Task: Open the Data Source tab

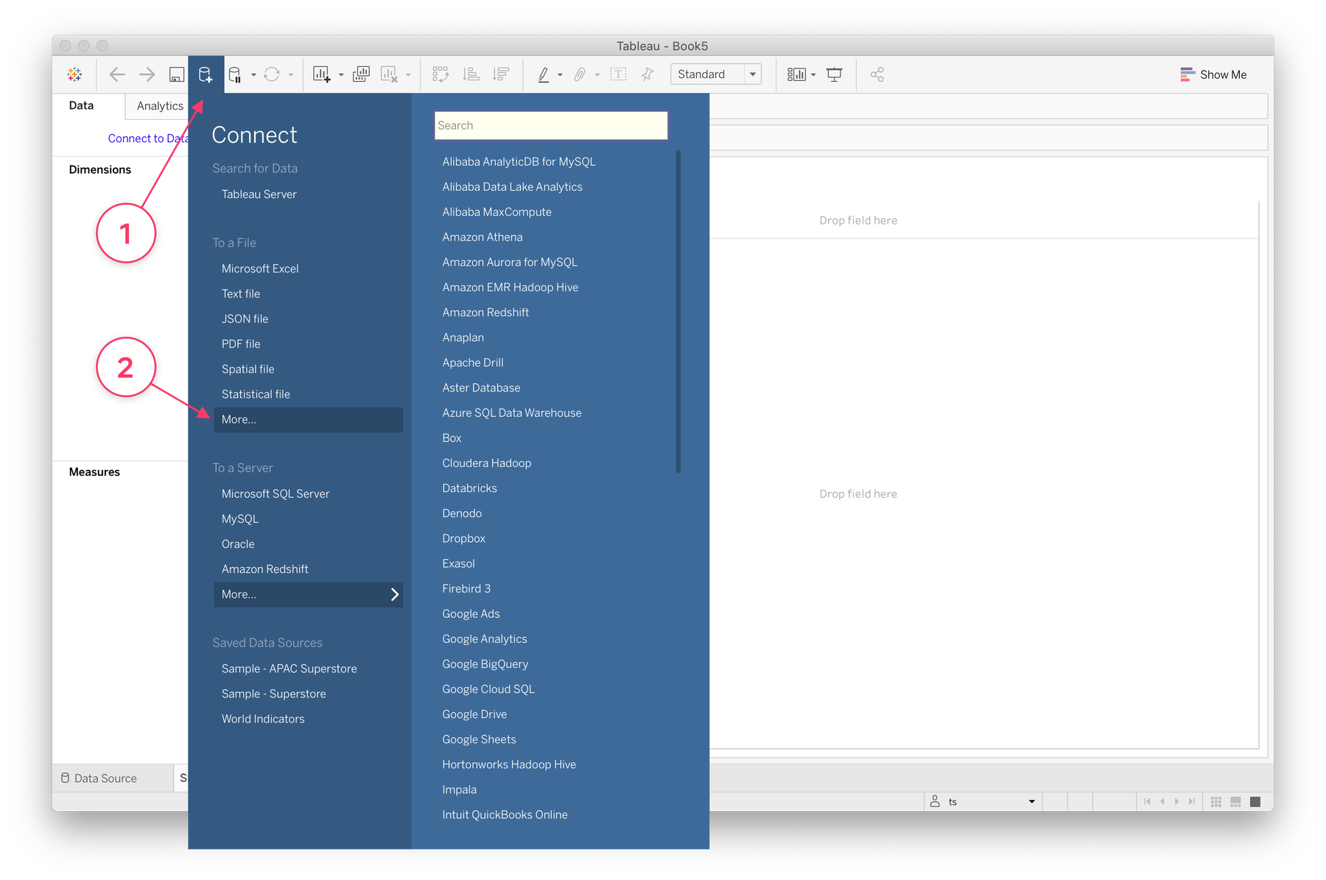Action: click(x=99, y=778)
